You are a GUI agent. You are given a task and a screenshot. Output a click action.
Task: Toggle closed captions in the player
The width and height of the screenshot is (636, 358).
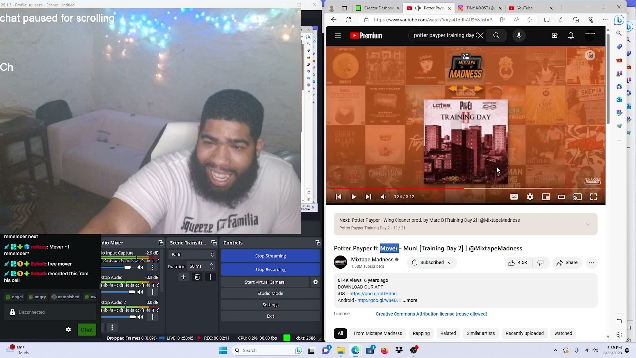click(514, 197)
